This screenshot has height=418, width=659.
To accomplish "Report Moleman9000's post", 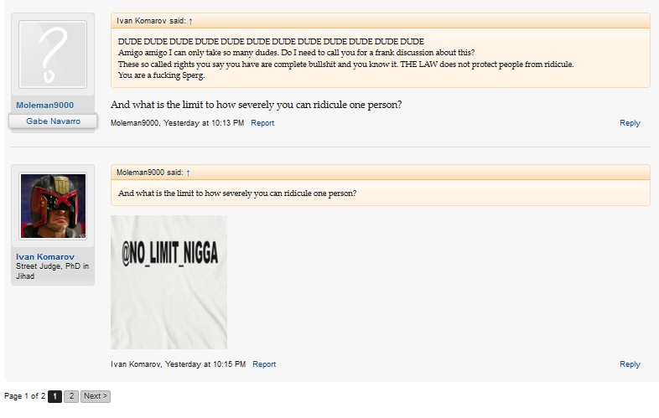I will point(262,123).
